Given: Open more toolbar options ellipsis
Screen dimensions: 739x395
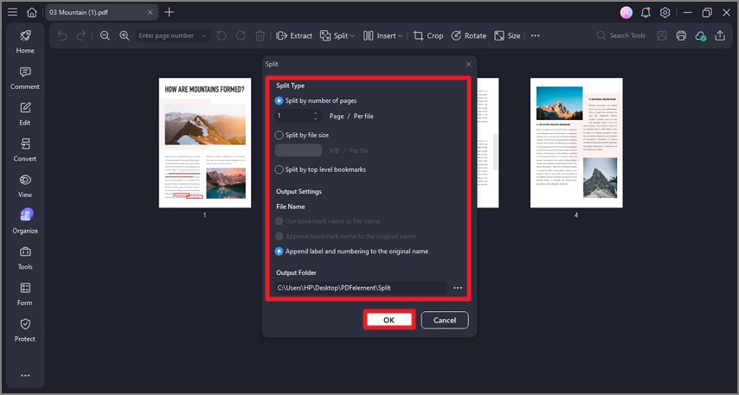Looking at the screenshot, I should (x=535, y=35).
